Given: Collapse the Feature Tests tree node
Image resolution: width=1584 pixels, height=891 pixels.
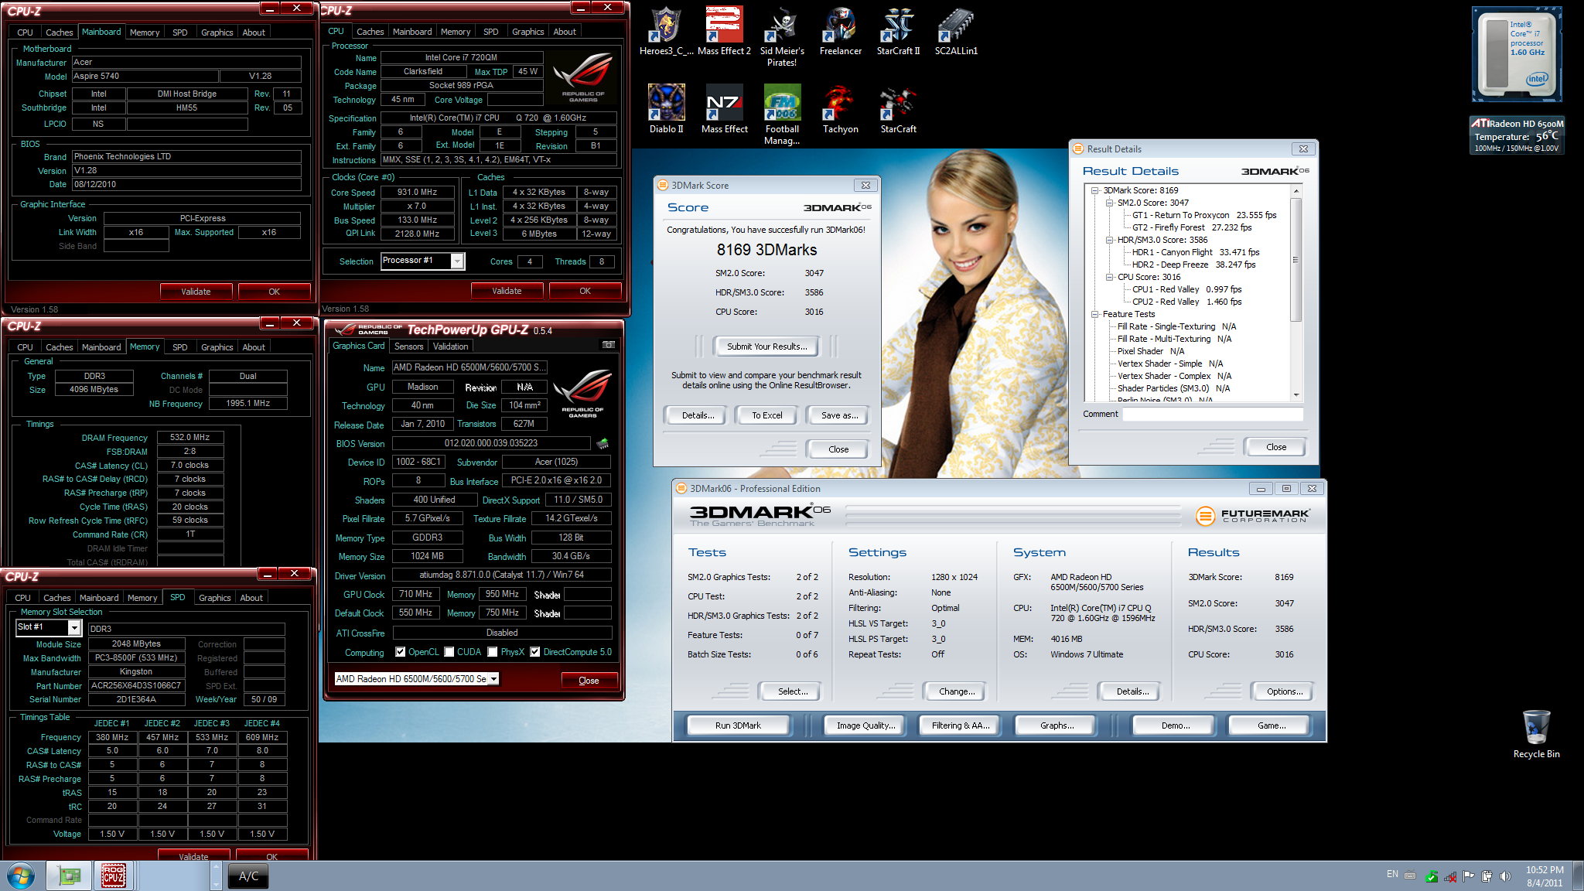Looking at the screenshot, I should (1095, 314).
